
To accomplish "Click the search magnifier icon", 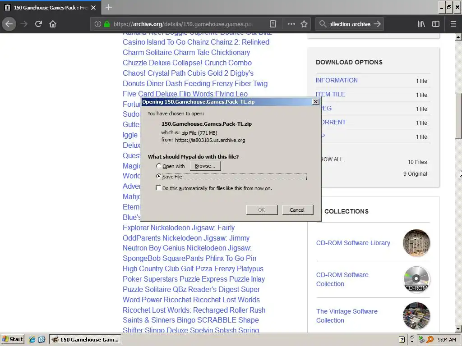I will click(x=323, y=24).
